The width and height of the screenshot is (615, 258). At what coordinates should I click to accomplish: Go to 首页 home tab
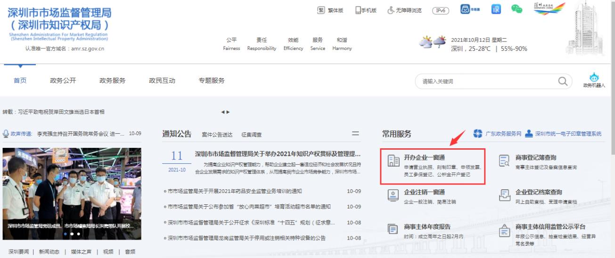click(20, 81)
